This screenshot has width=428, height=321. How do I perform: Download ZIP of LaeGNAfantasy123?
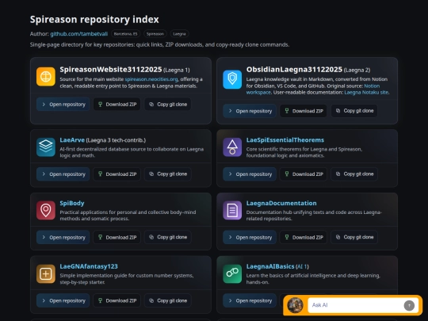click(117, 301)
